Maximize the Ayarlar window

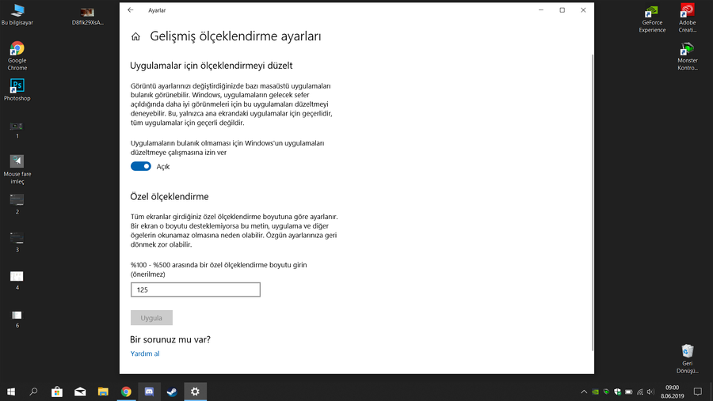[562, 10]
